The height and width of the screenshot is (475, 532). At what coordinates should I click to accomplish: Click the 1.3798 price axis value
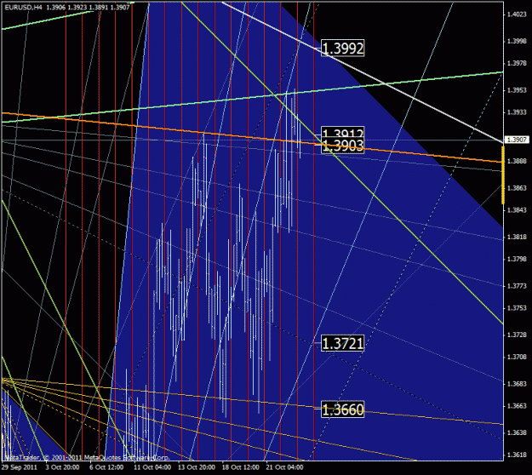517,259
